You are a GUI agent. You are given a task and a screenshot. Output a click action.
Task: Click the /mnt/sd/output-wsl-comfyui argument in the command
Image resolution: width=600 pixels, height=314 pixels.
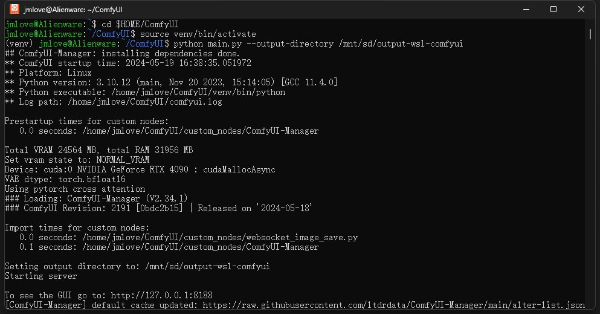tap(401, 44)
